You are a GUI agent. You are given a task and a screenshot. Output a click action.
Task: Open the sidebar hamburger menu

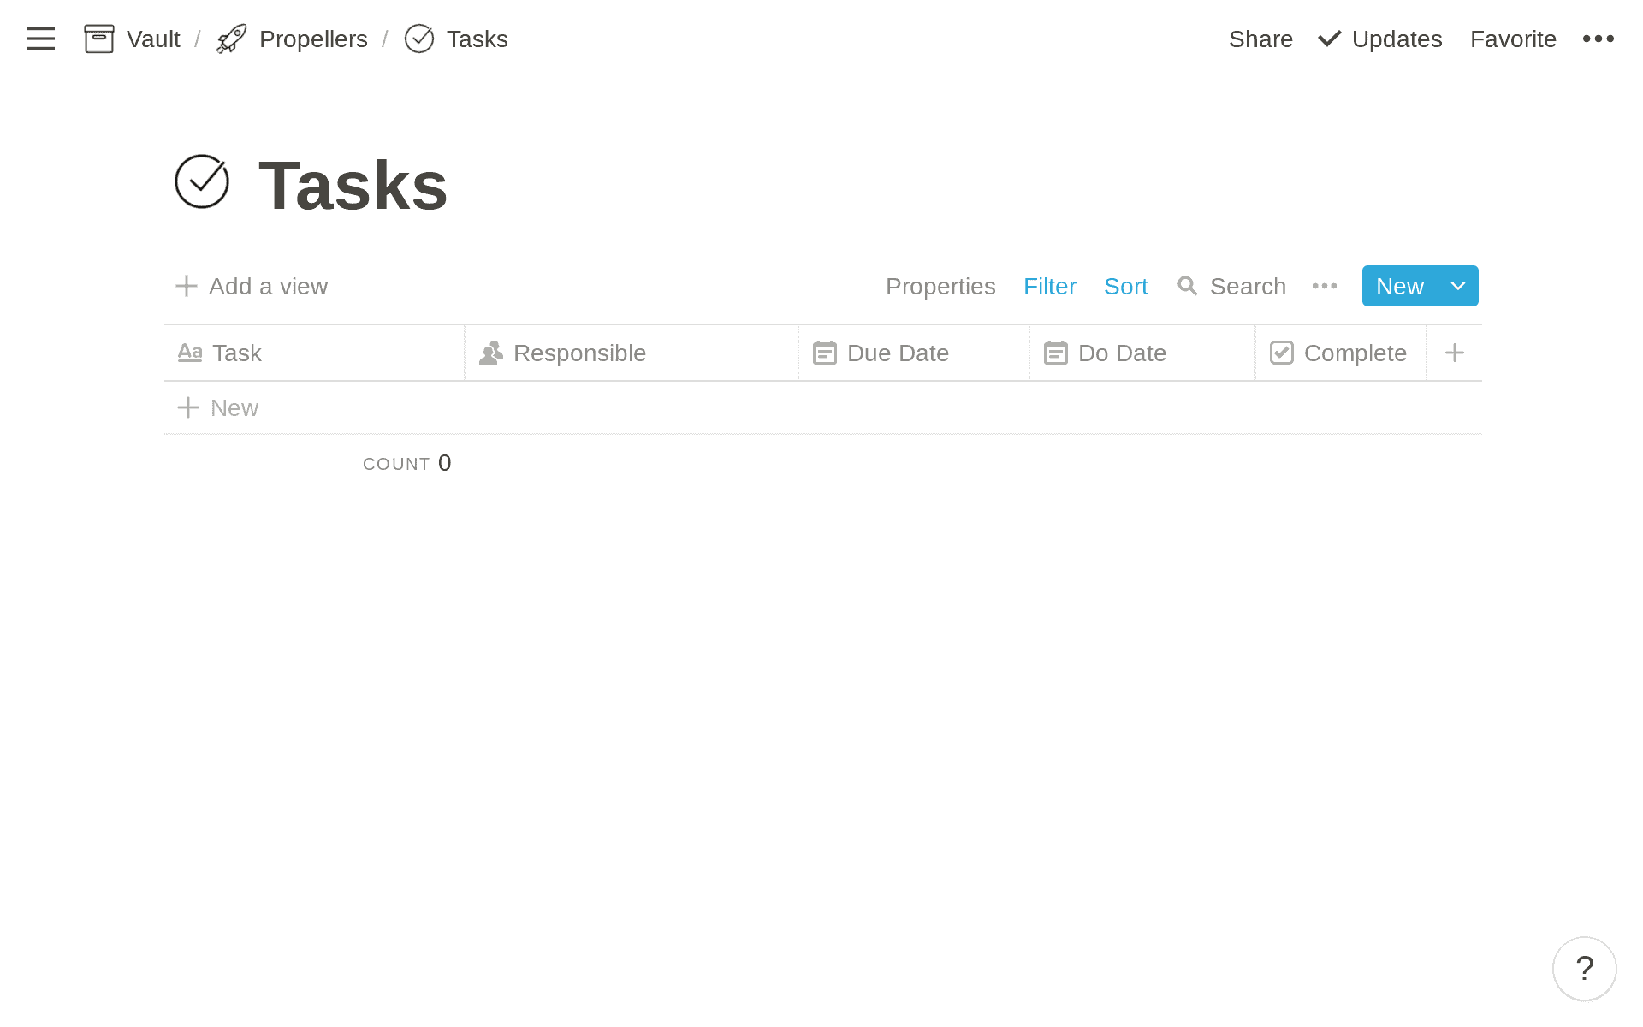coord(40,39)
